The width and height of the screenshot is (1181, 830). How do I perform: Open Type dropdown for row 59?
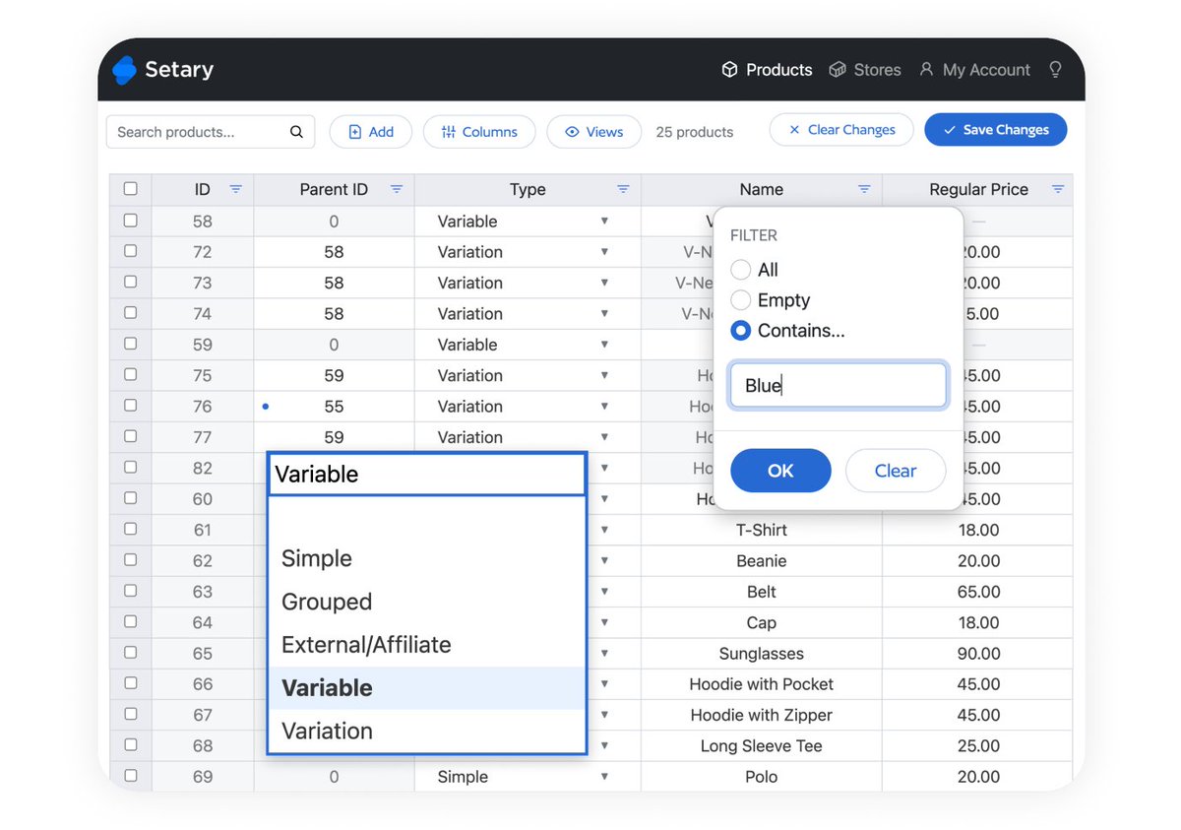point(605,345)
